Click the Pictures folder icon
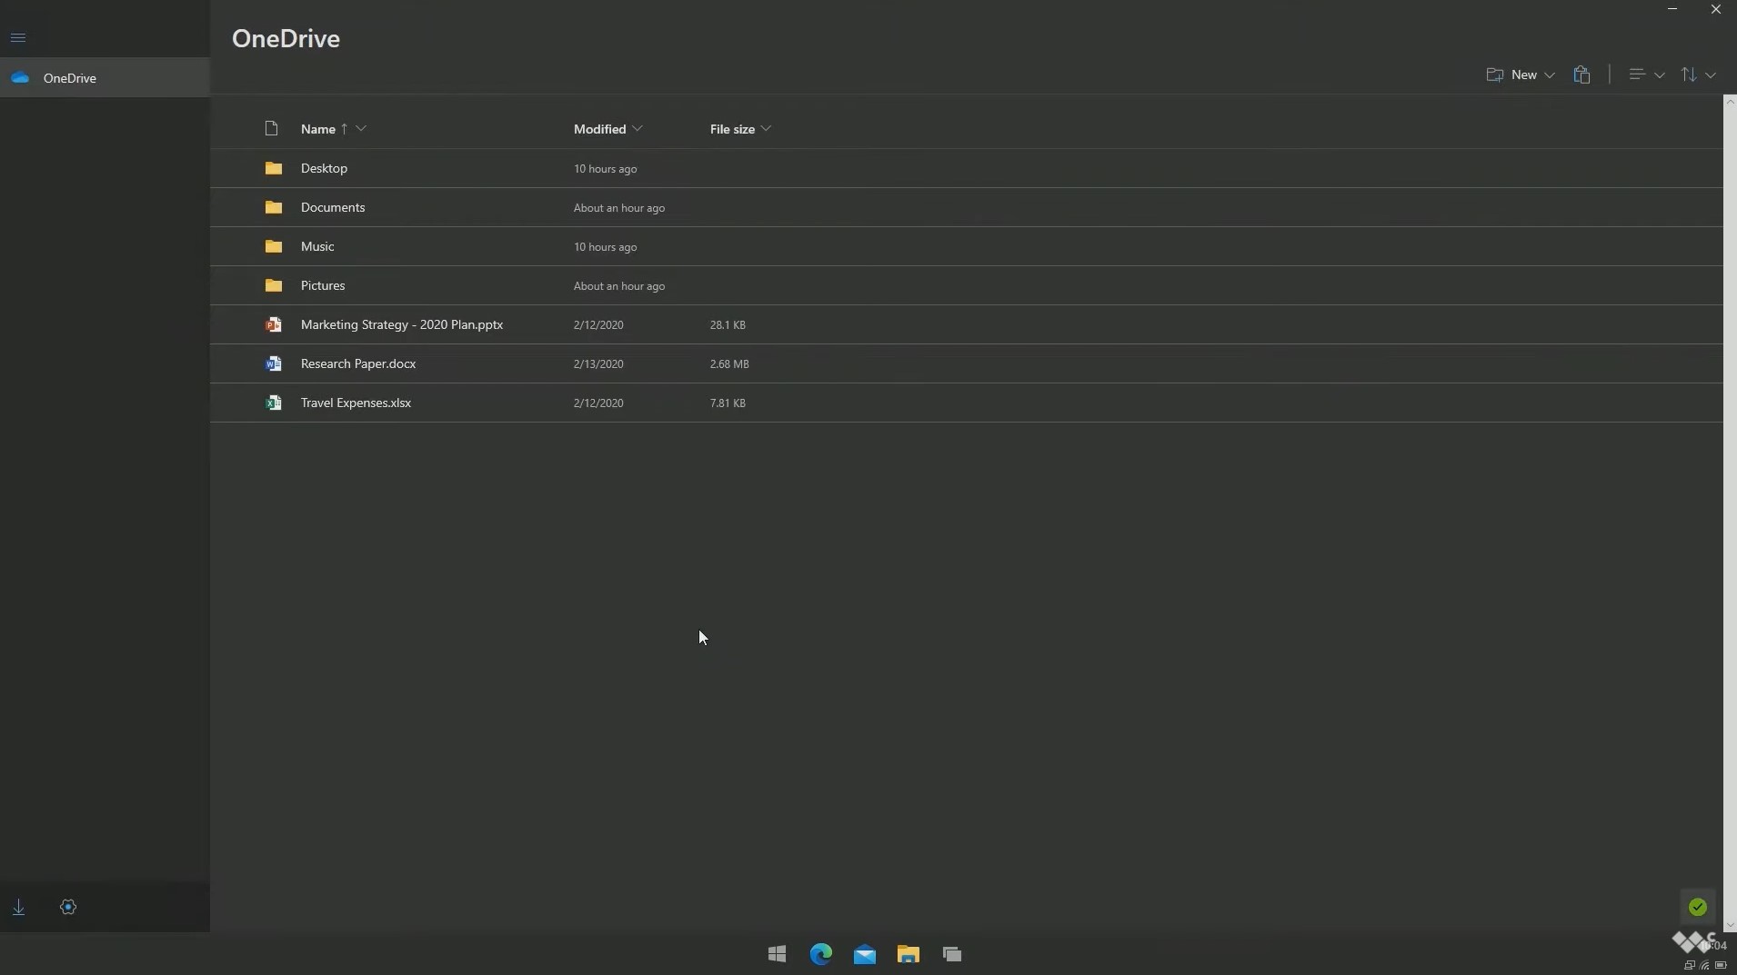This screenshot has height=975, width=1737. coord(274,285)
